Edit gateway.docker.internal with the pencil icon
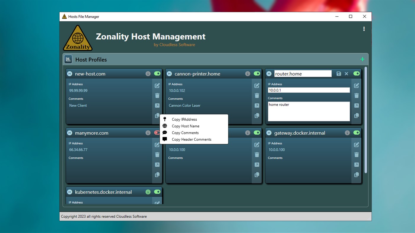The width and height of the screenshot is (415, 233). click(x=356, y=144)
